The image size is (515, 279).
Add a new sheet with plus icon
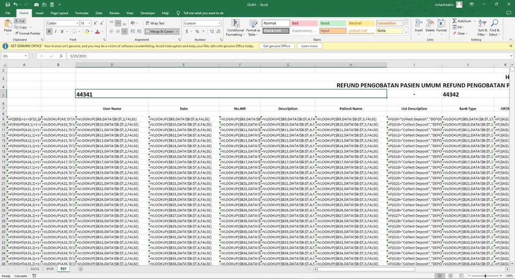tap(81, 269)
